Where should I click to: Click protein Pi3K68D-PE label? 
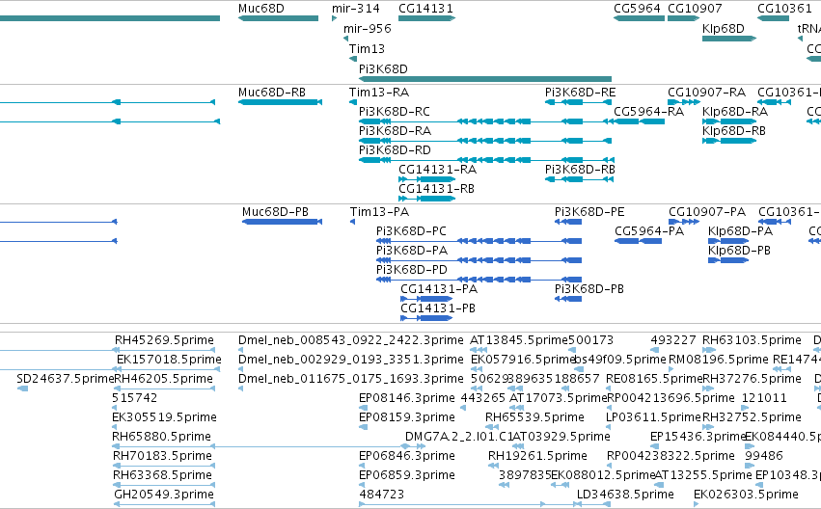coord(589,212)
